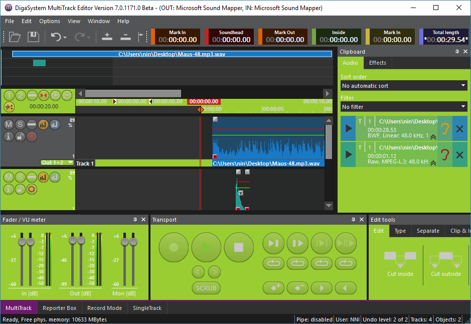The image size is (471, 324).
Task: Open the Filter dropdown
Action: (403, 107)
